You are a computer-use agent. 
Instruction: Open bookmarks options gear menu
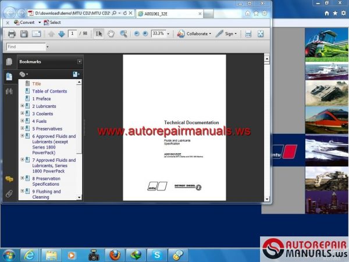[x=23, y=74]
